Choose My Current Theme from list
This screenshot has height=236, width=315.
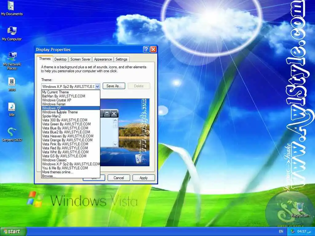pyautogui.click(x=70, y=92)
